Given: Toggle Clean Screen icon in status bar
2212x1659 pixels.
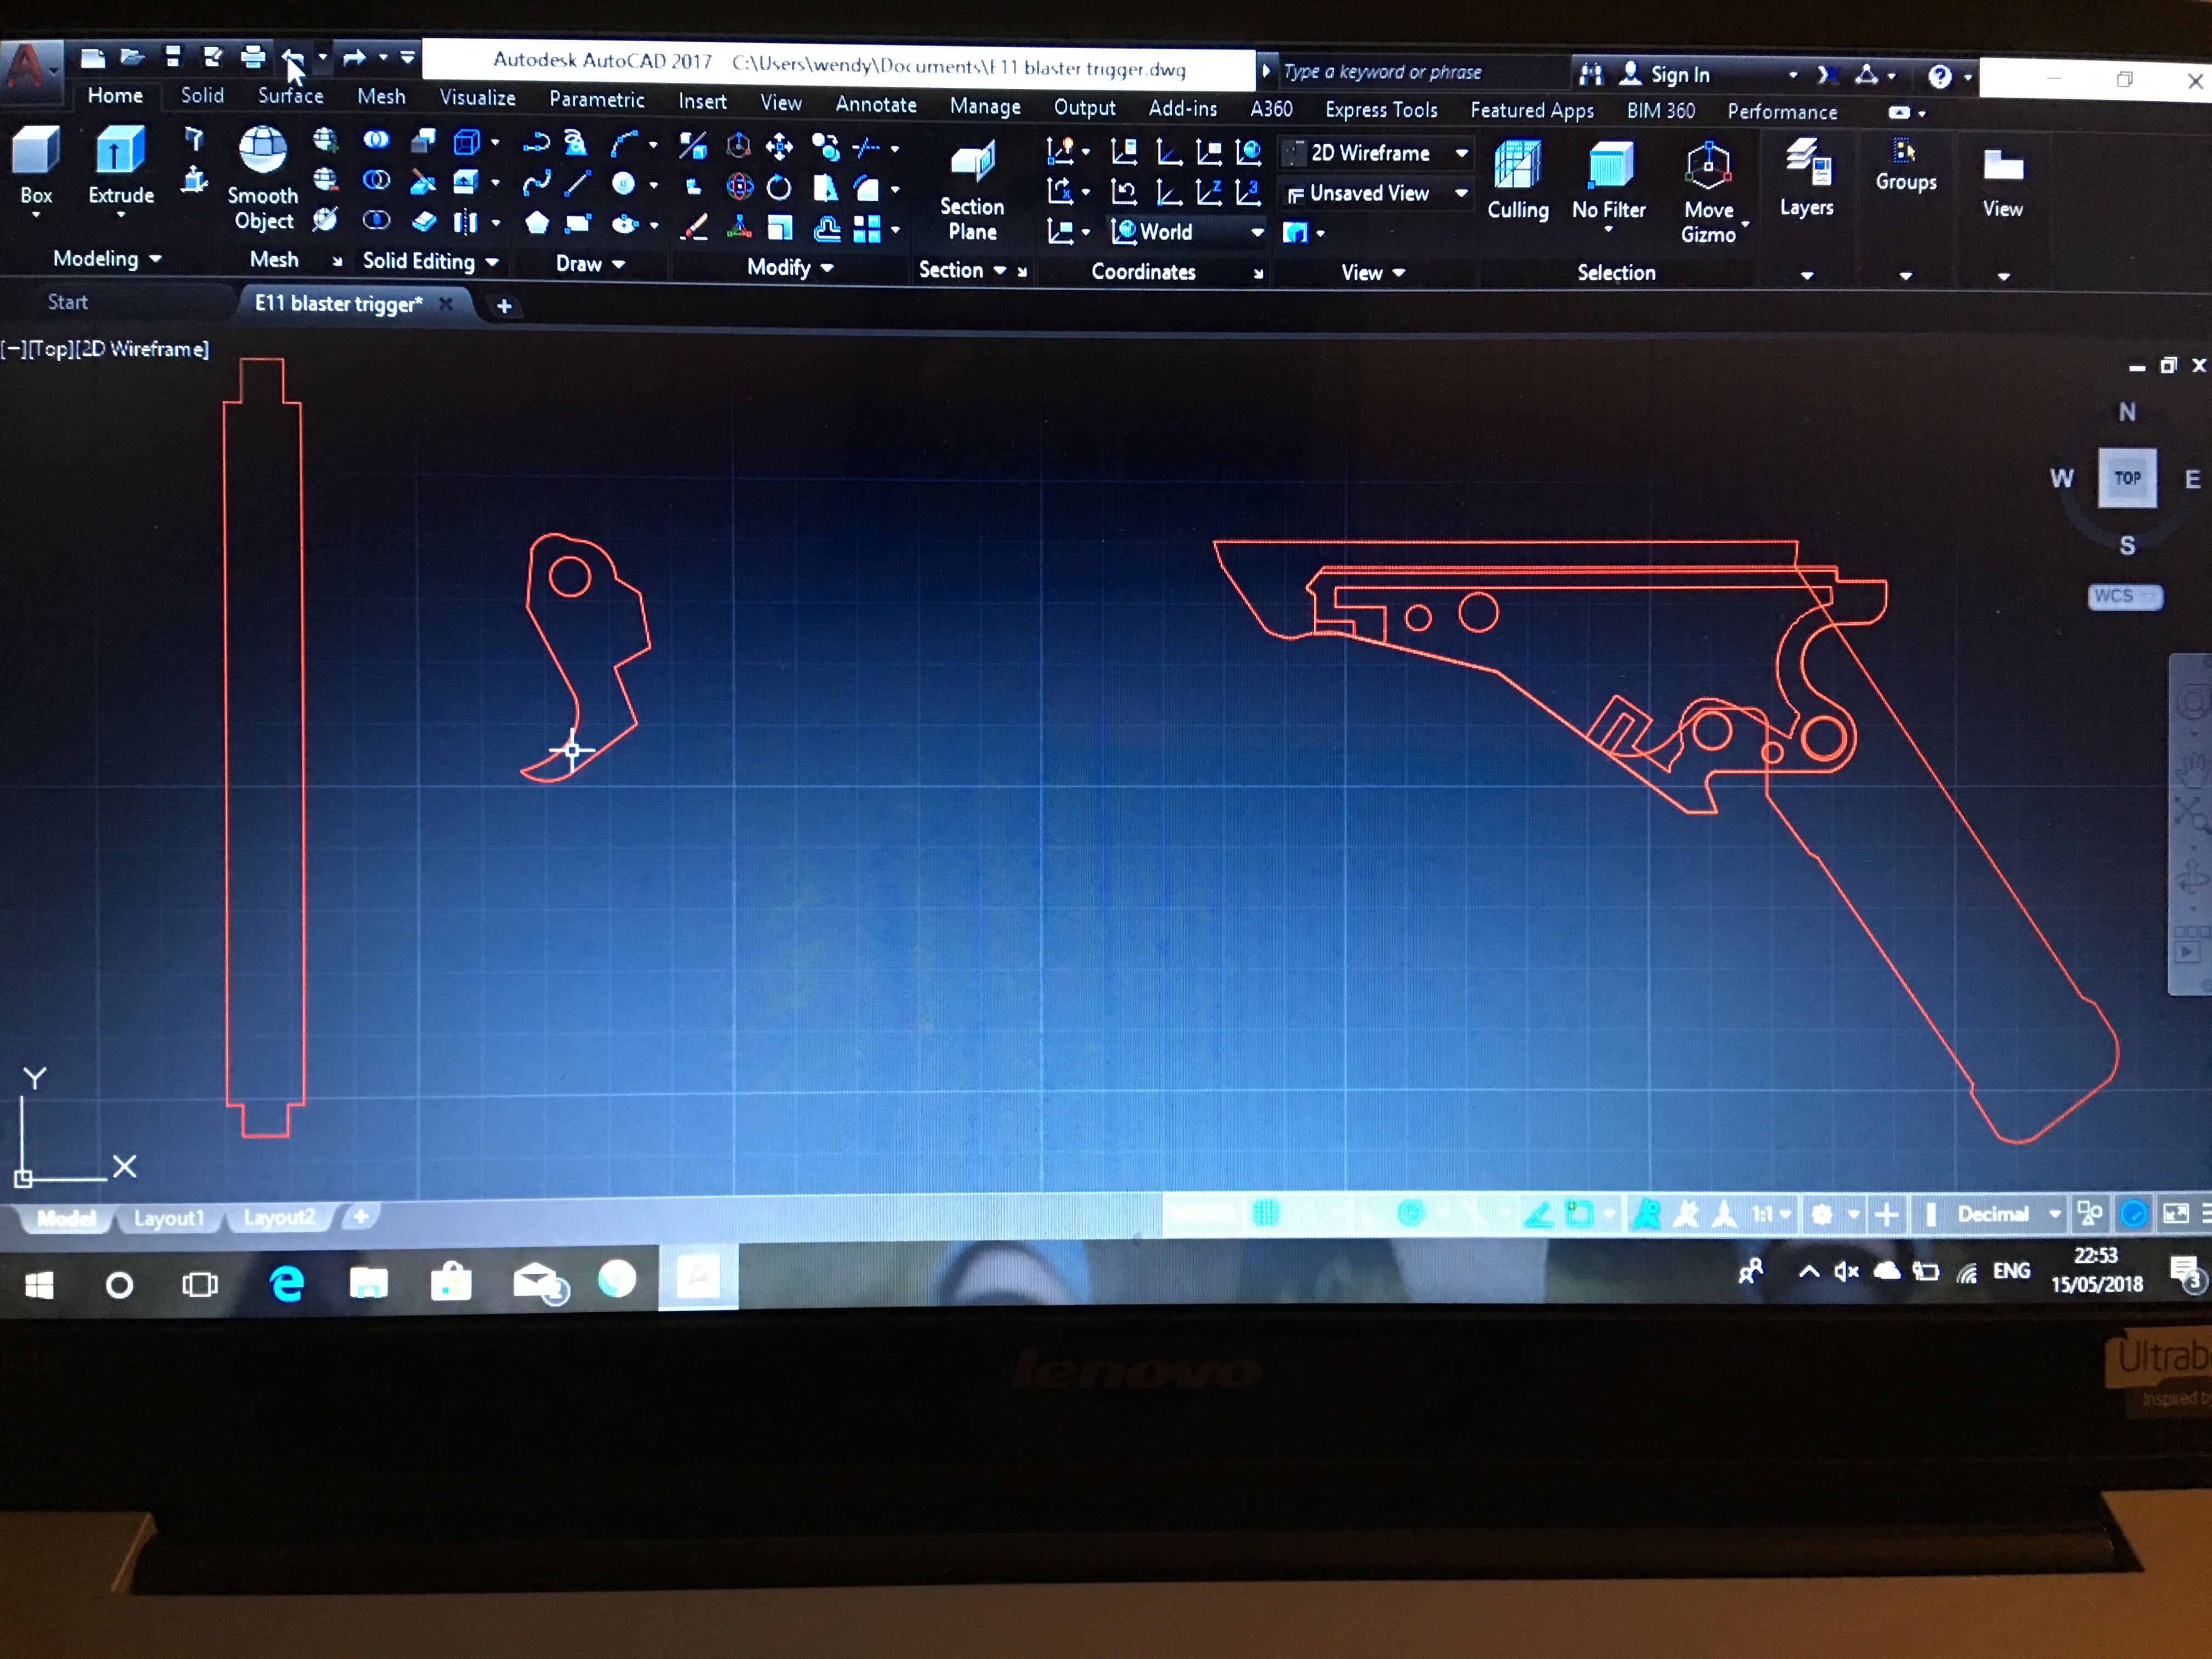Looking at the screenshot, I should [2176, 1214].
